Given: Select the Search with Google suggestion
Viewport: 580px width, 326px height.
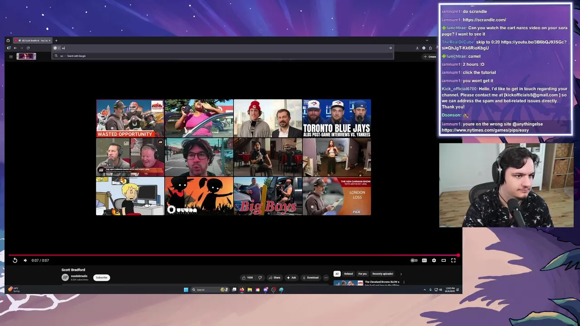Looking at the screenshot, I should click(223, 56).
